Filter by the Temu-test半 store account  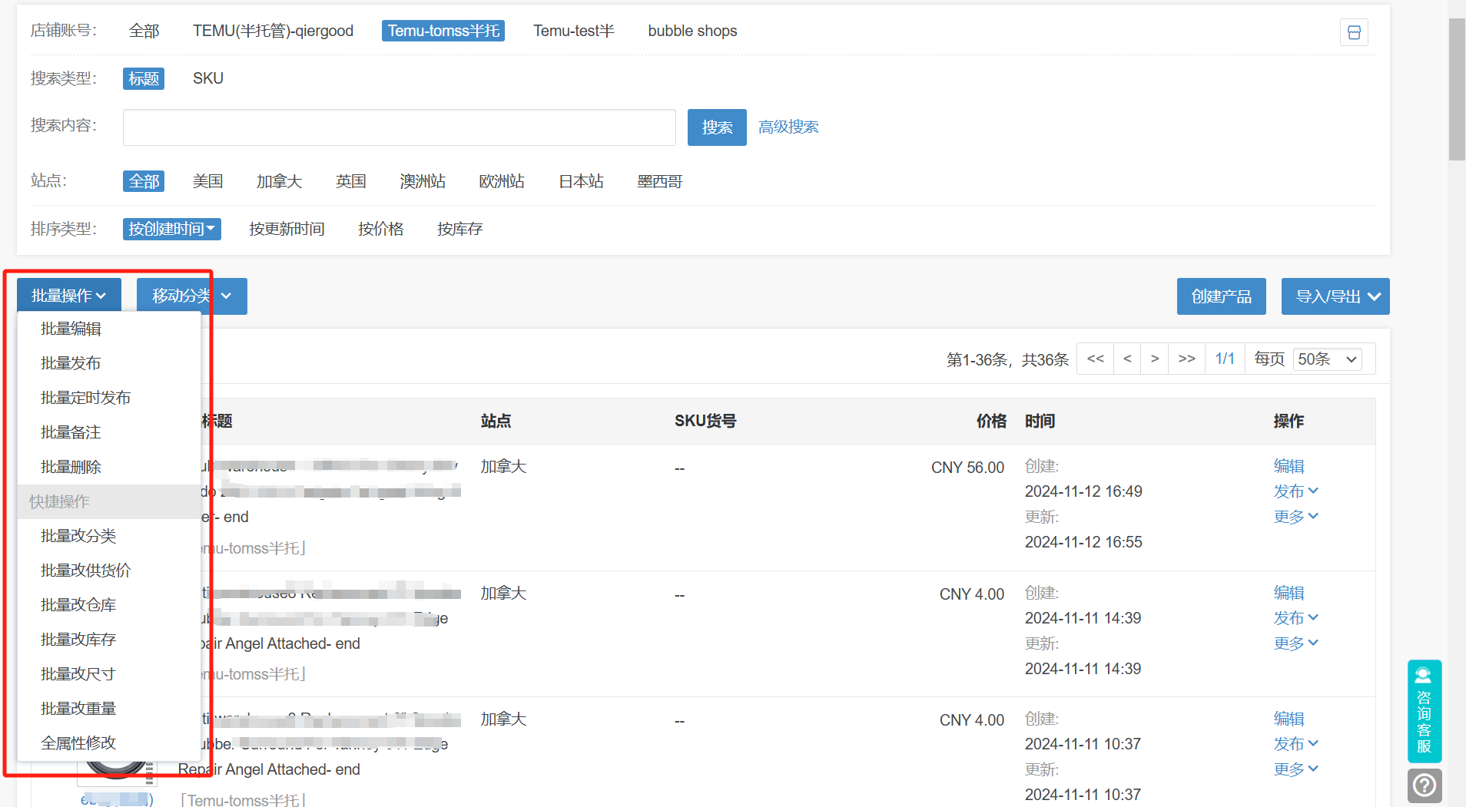[573, 31]
